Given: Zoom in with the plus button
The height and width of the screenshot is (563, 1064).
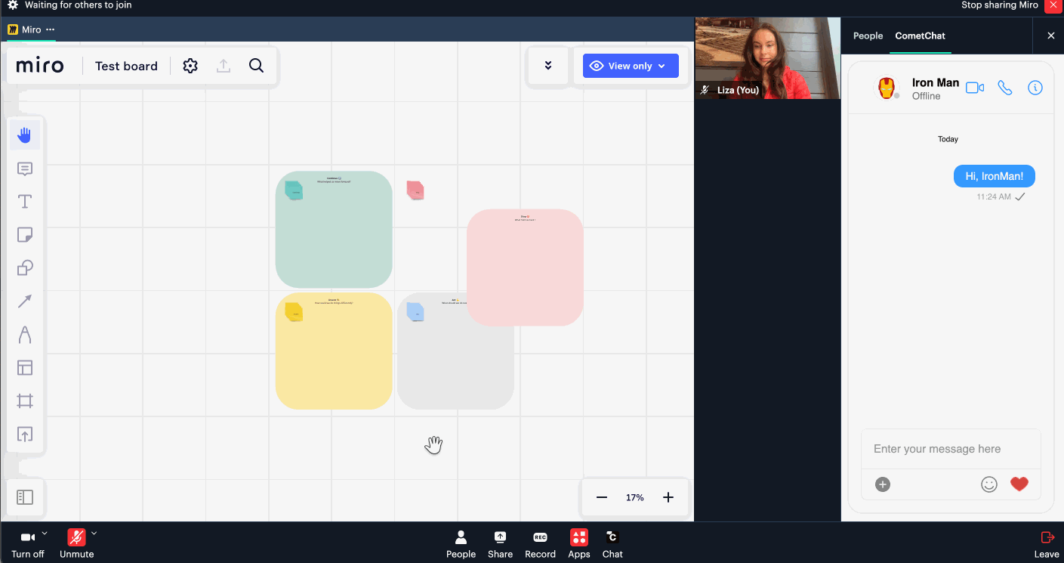Looking at the screenshot, I should pos(668,497).
